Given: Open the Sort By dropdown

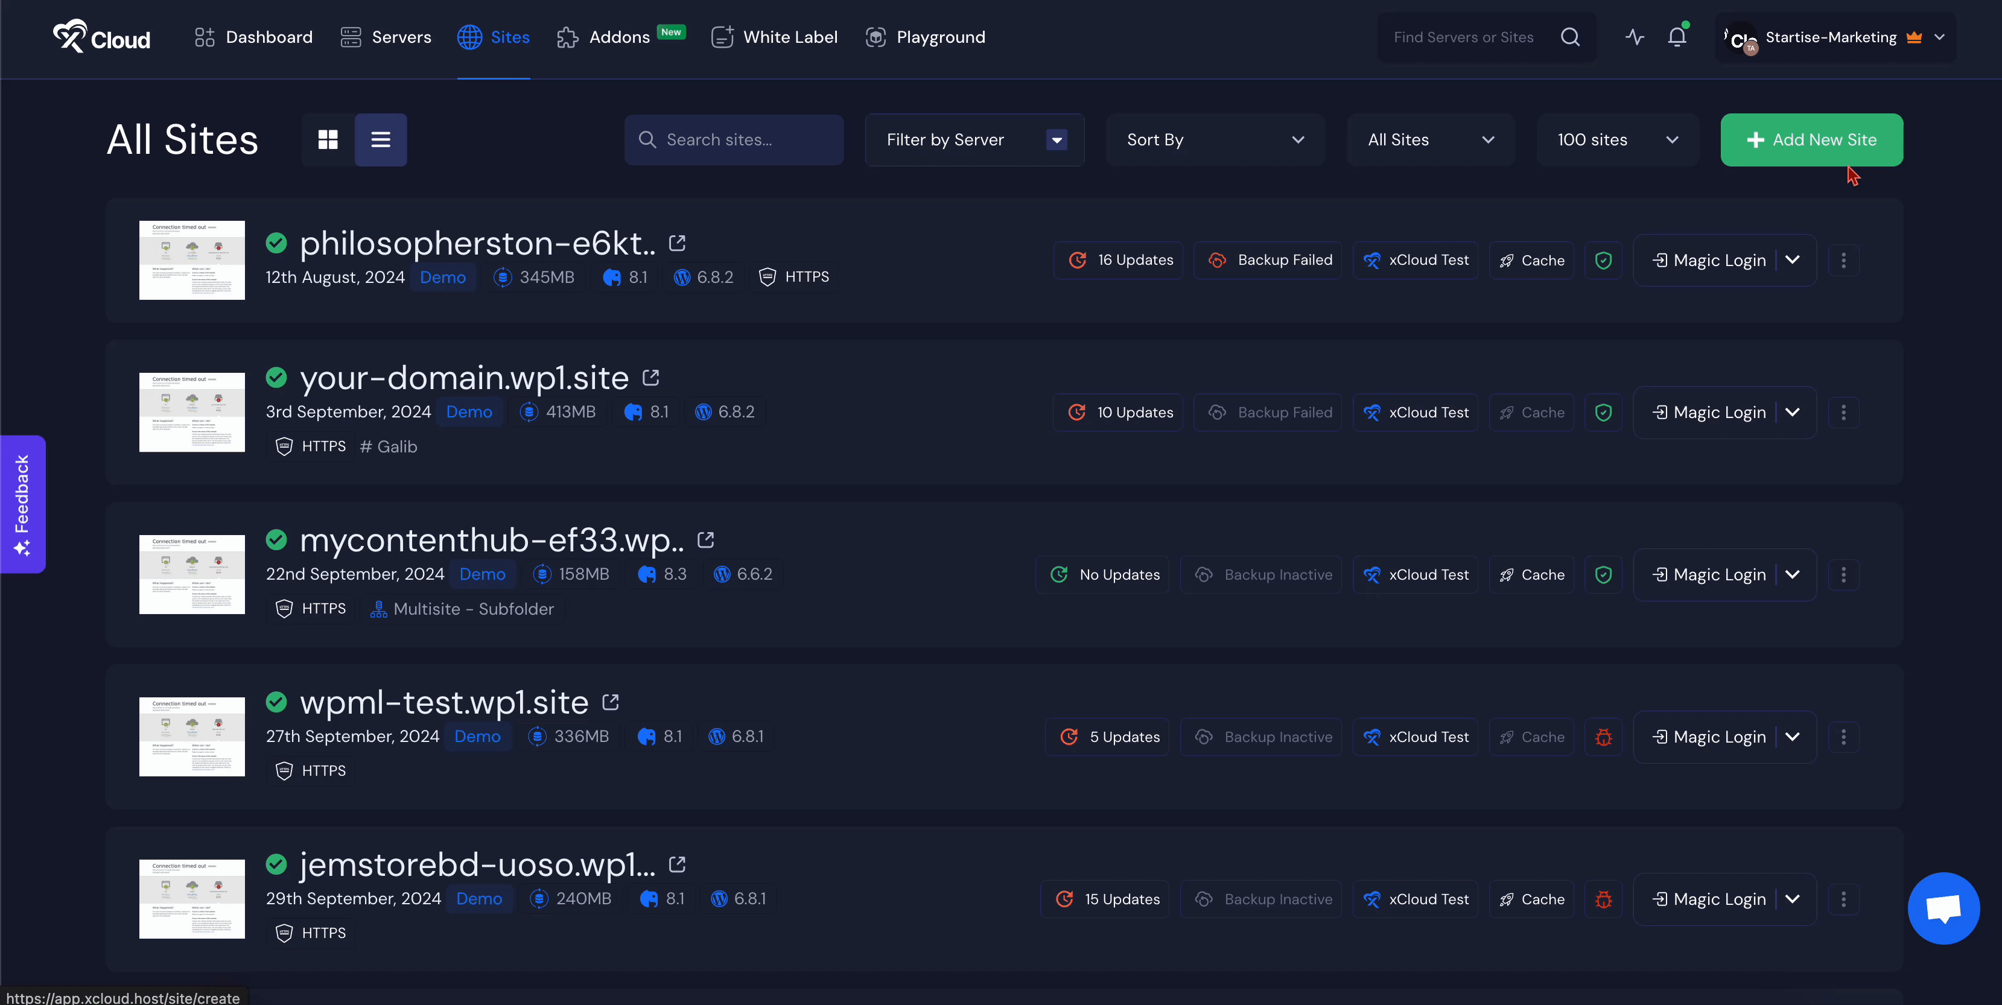Looking at the screenshot, I should [x=1214, y=140].
